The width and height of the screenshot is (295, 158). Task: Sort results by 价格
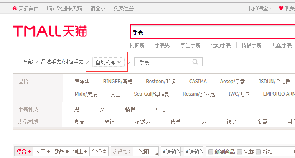pos(99,151)
